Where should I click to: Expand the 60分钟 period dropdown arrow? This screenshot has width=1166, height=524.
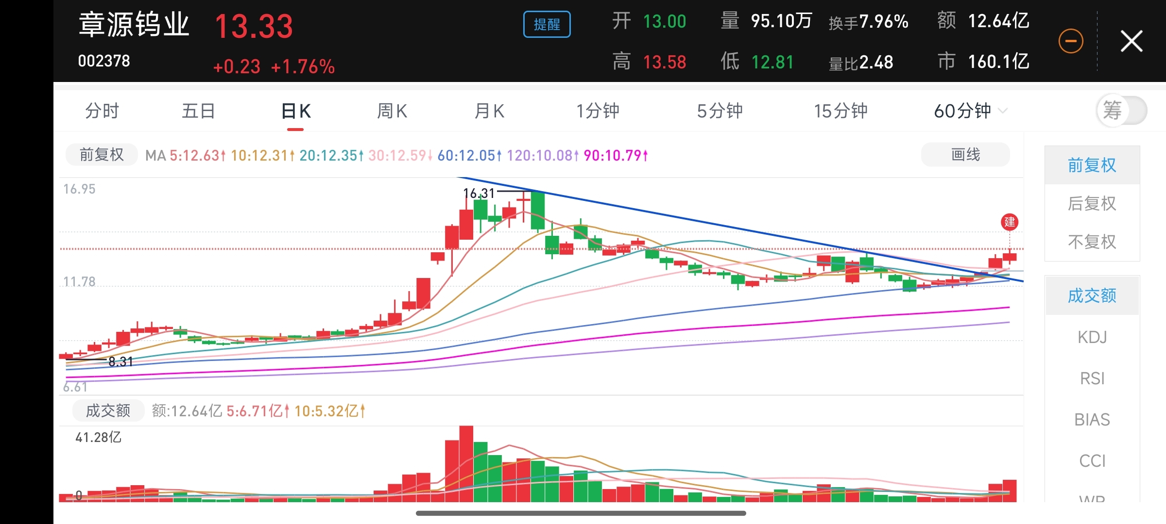click(x=1002, y=111)
